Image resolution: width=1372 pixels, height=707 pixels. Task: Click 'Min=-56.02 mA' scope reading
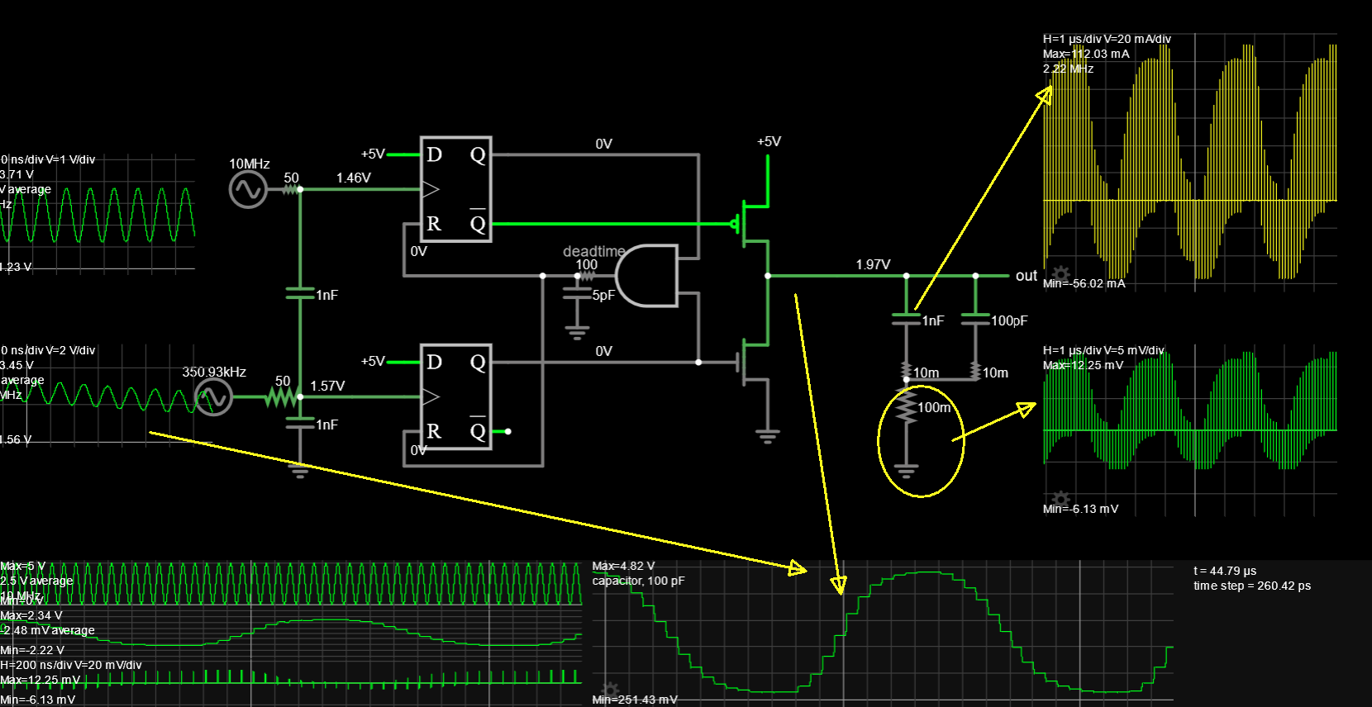1084,283
